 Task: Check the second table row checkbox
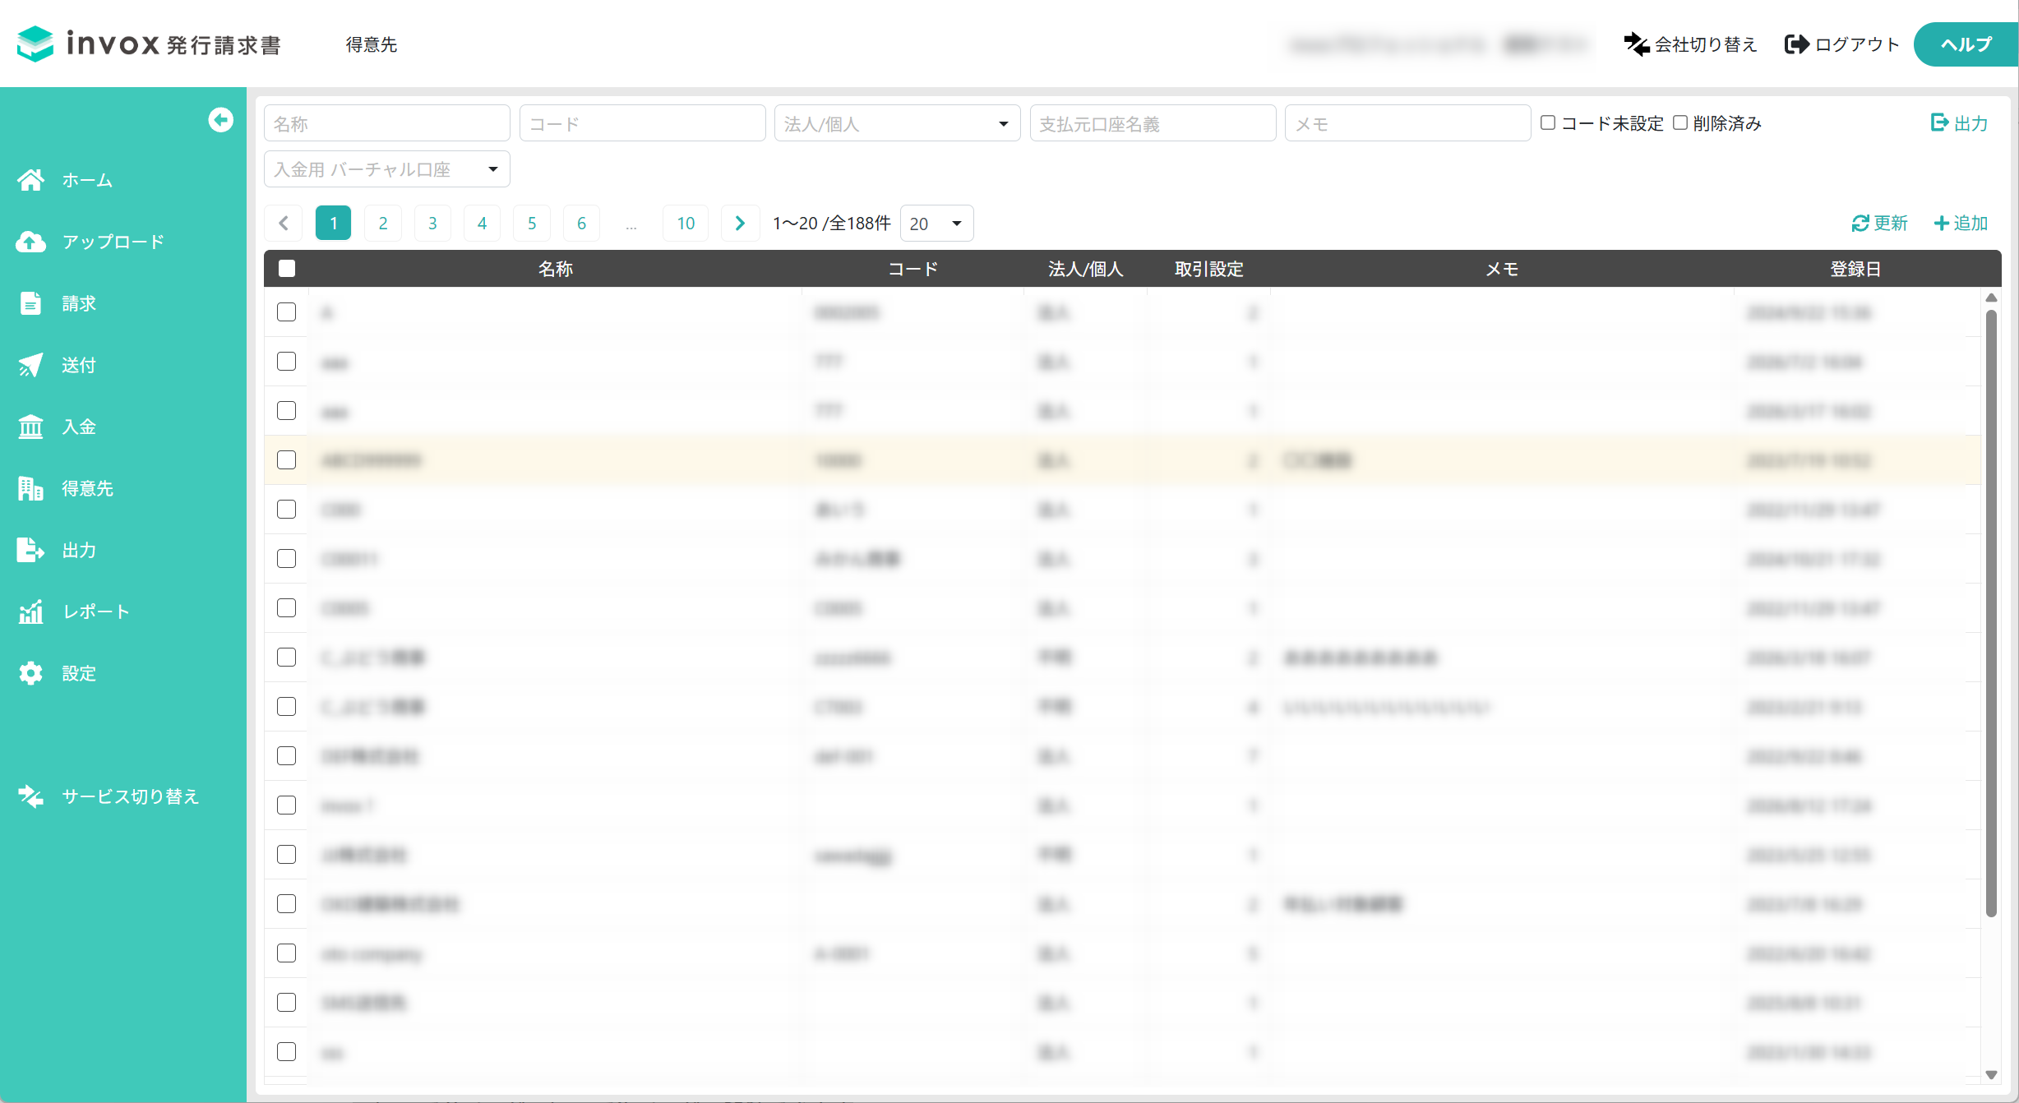pyautogui.click(x=287, y=362)
